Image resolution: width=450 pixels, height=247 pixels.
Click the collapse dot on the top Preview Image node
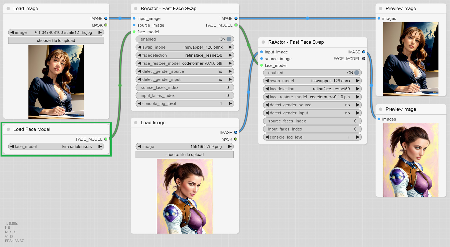pyautogui.click(x=380, y=8)
